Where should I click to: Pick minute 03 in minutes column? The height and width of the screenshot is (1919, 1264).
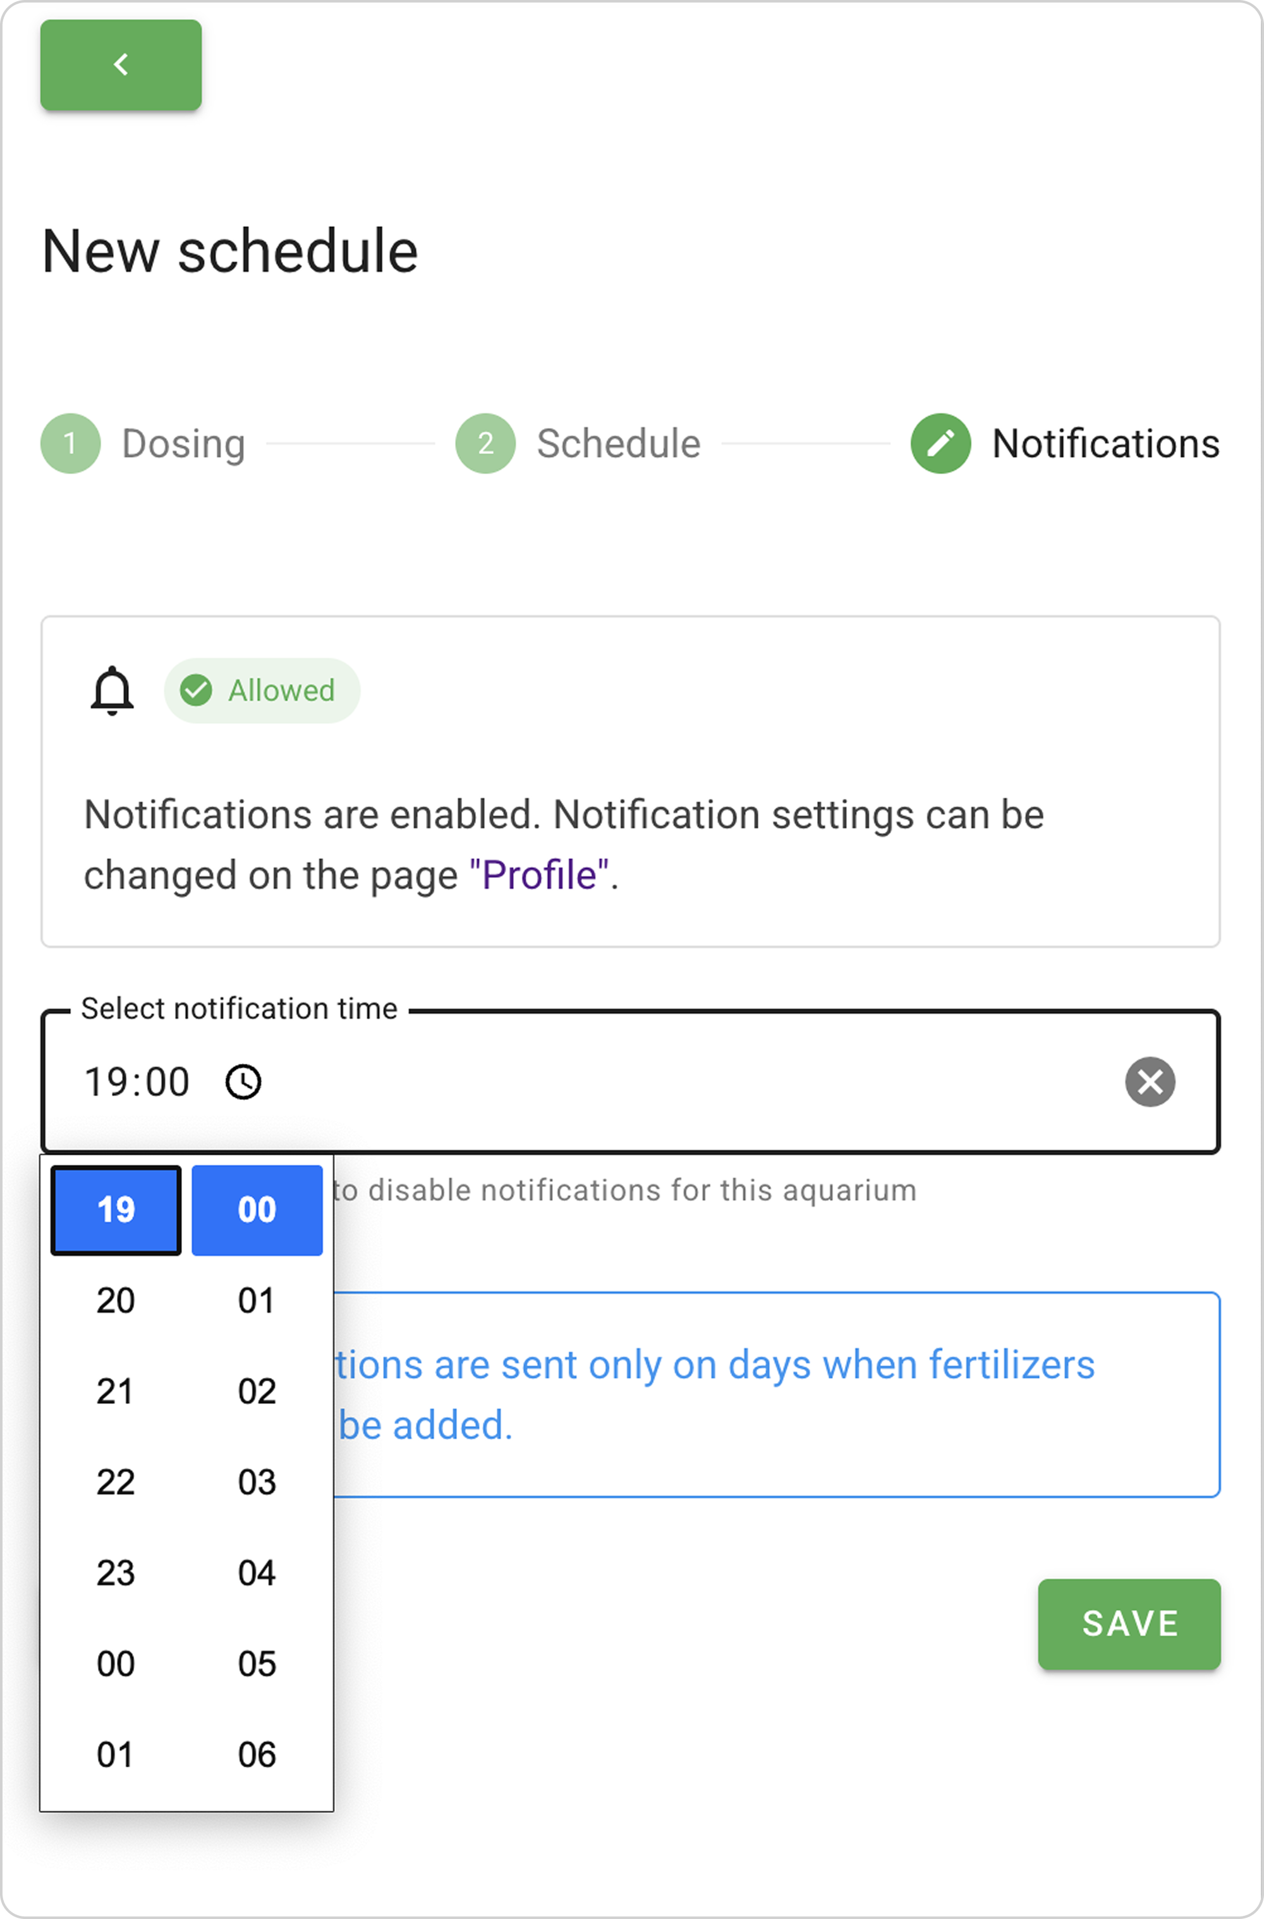[257, 1482]
